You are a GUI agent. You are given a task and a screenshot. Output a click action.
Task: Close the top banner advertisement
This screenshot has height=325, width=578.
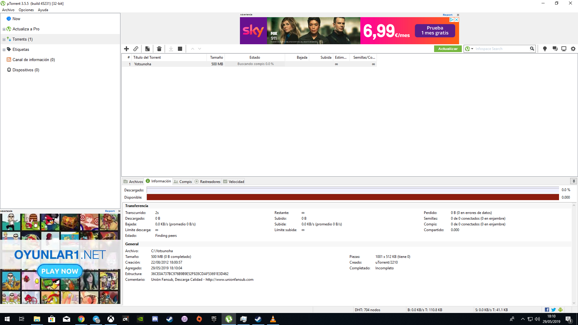pos(458,15)
